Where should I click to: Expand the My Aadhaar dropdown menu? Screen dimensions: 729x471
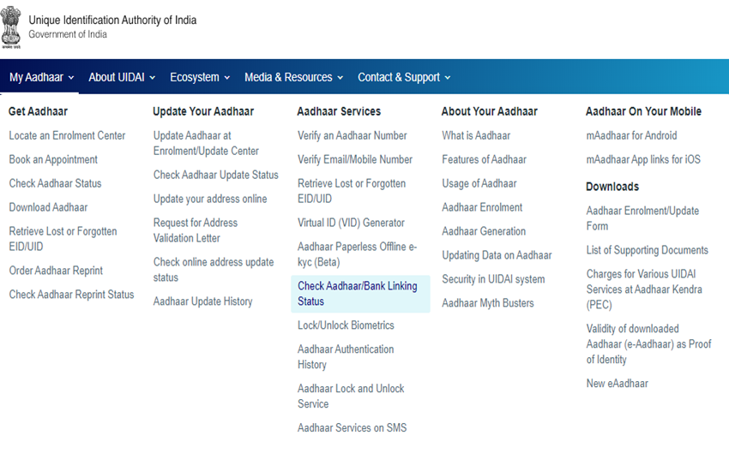pos(41,77)
